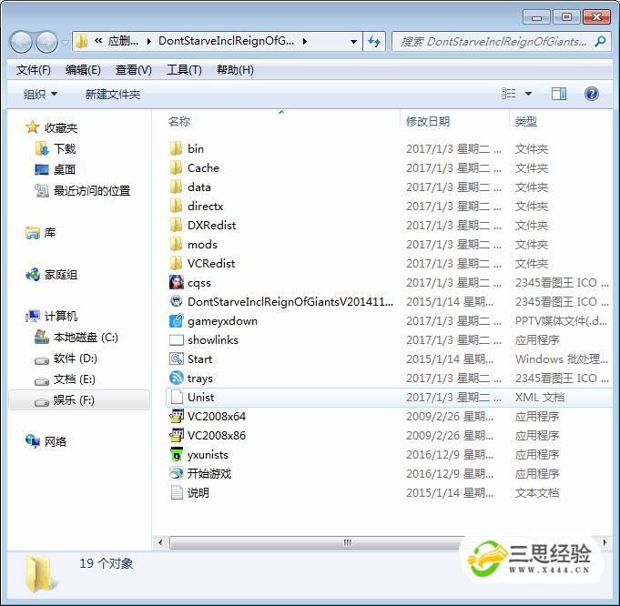Open the help question mark button
This screenshot has width=620, height=606.
pyautogui.click(x=591, y=94)
